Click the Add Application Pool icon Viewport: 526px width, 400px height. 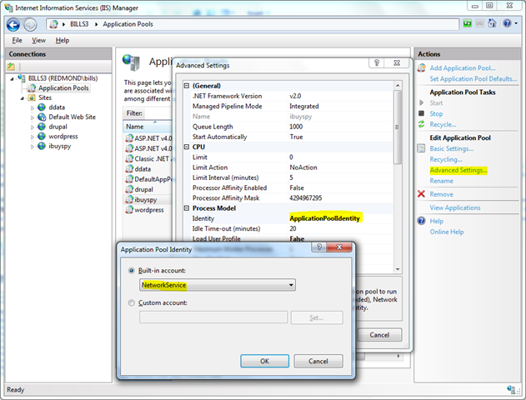pos(422,68)
